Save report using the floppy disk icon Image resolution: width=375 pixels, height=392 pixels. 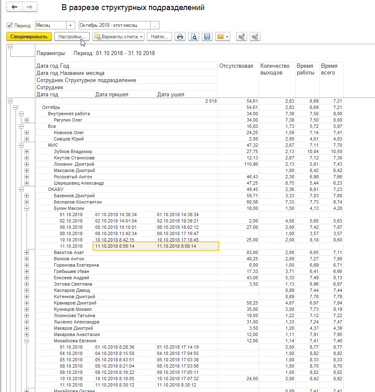pyautogui.click(x=207, y=37)
